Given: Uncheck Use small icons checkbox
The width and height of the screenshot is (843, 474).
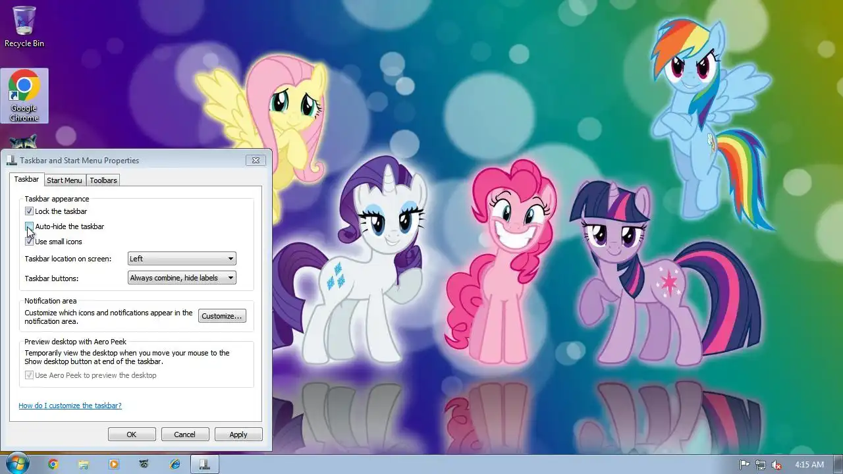Looking at the screenshot, I should click(x=29, y=242).
